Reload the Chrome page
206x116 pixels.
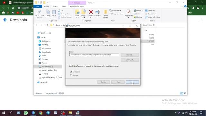(x=13, y=8)
